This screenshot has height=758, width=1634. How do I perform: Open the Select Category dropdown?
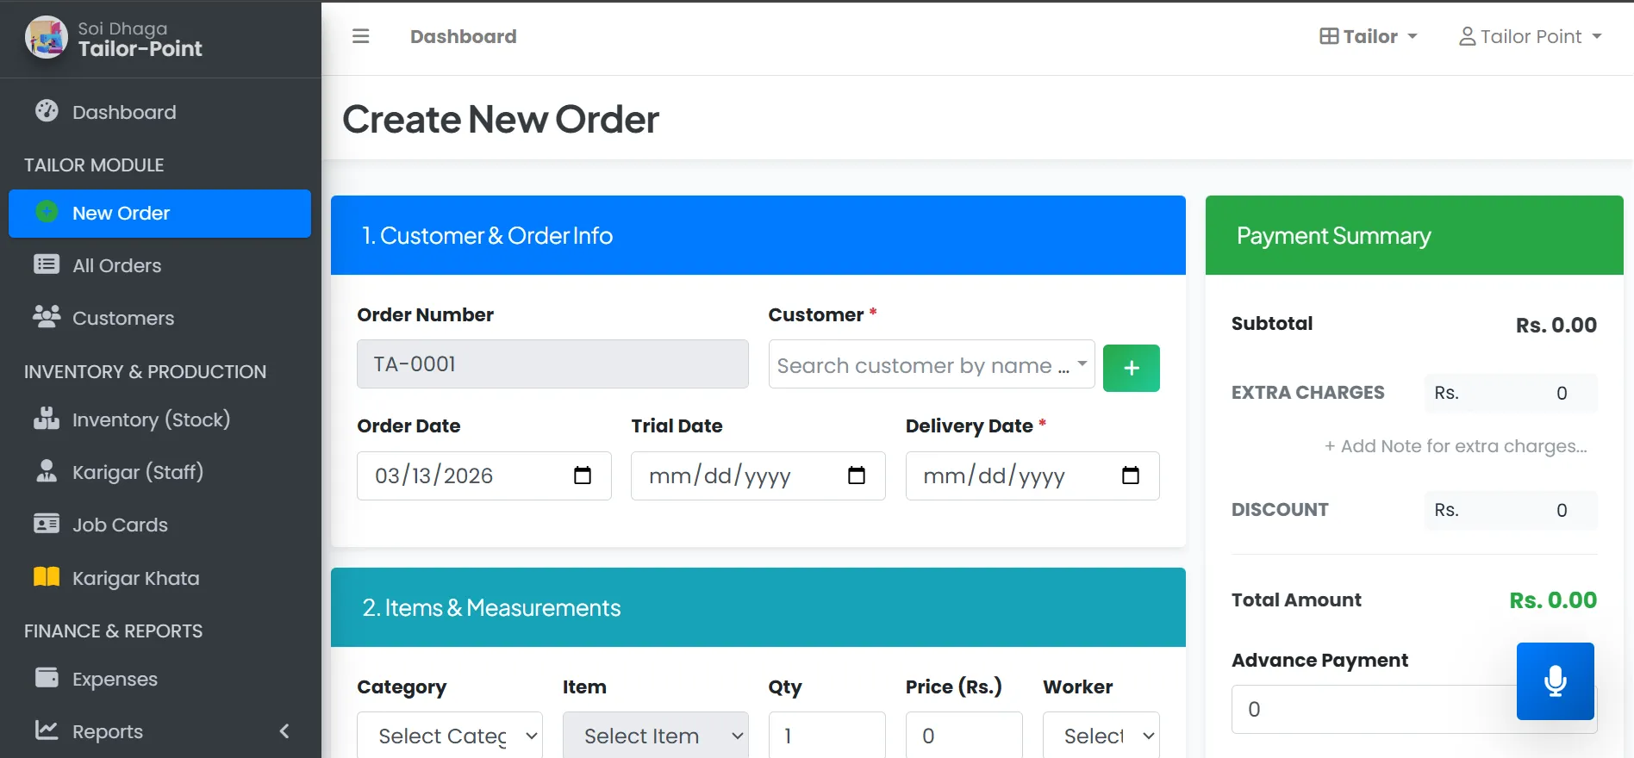449,736
